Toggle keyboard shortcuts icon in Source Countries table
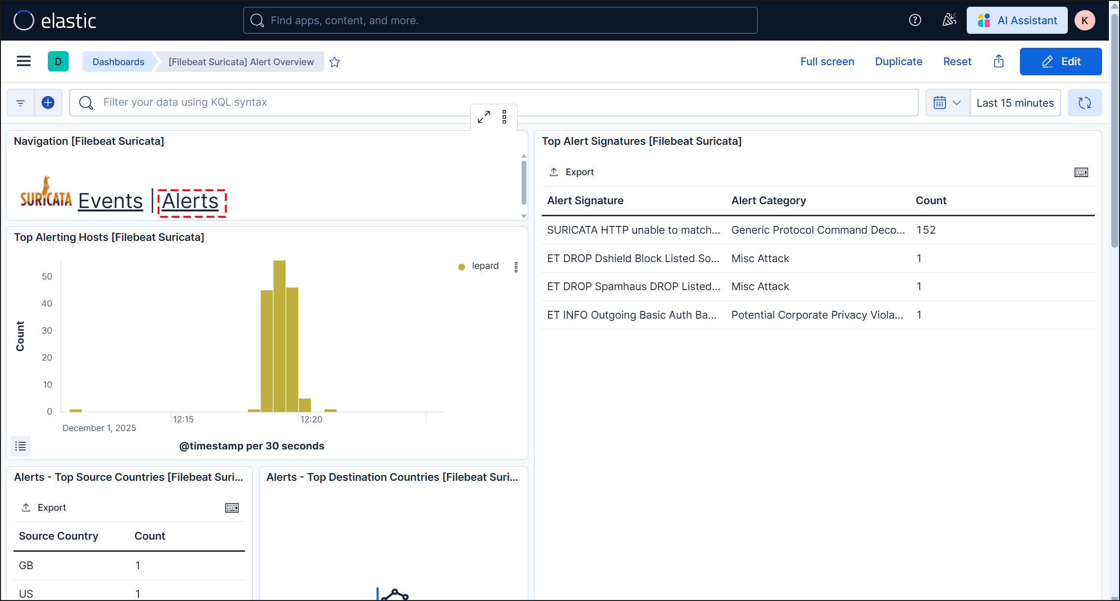The image size is (1120, 601). pyautogui.click(x=232, y=507)
